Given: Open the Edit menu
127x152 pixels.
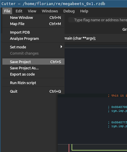Looking at the screenshot, I should point(19,11).
